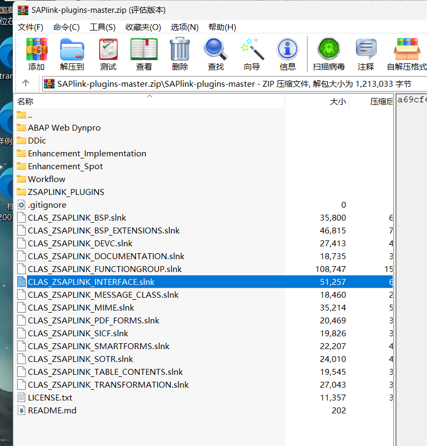
Task: Click the 添加 (Add) toolbar icon
Action: [36, 49]
